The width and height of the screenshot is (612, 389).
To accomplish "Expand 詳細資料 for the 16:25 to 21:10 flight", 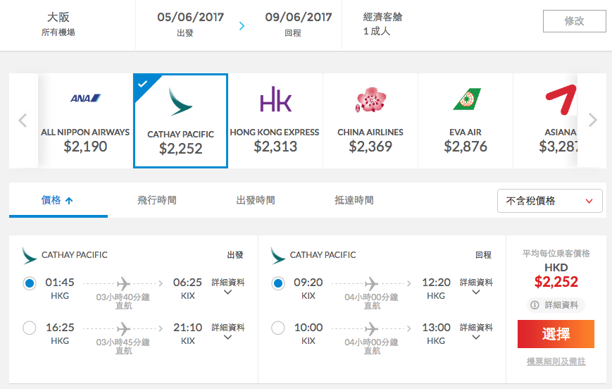I will click(x=228, y=332).
